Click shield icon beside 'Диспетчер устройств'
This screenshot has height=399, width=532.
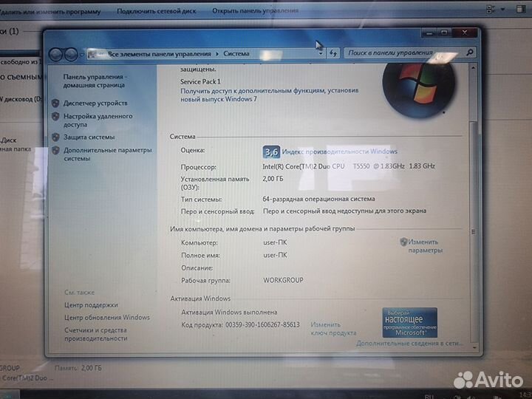tap(55, 103)
